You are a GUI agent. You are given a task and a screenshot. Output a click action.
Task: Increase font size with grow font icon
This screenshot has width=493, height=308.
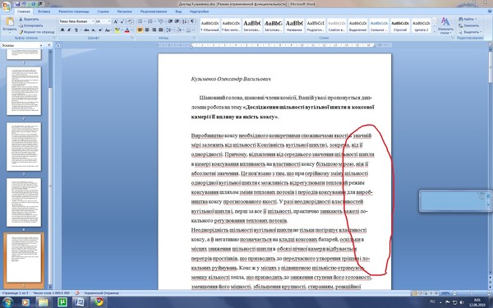pyautogui.click(x=115, y=21)
